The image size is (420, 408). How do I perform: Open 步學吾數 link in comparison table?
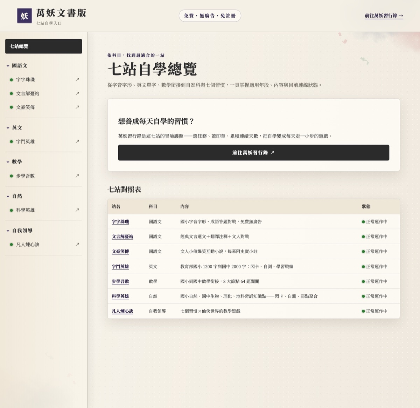(120, 281)
